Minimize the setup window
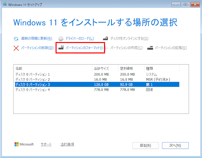 (x=176, y=5)
